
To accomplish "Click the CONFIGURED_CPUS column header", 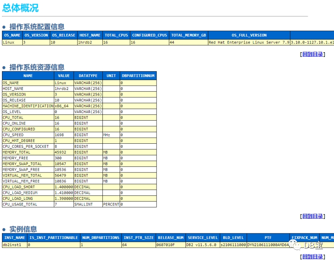I will coord(150,35).
